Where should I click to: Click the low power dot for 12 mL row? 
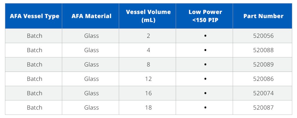(x=205, y=79)
